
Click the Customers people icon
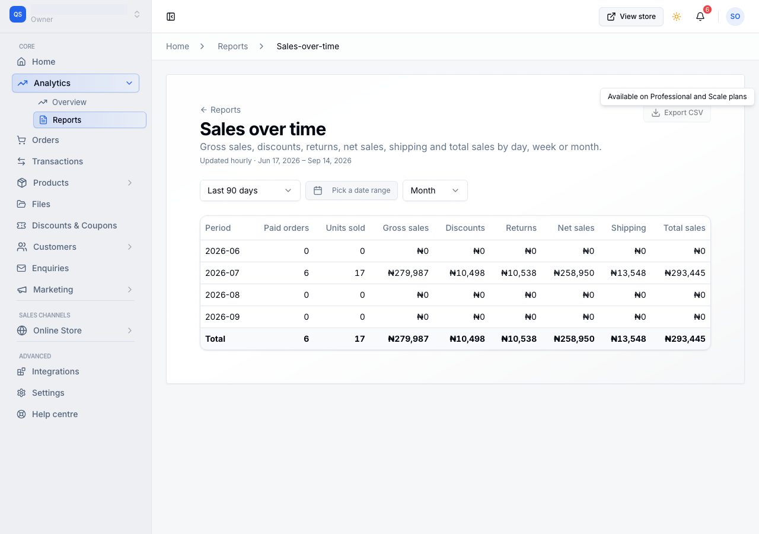(22, 247)
